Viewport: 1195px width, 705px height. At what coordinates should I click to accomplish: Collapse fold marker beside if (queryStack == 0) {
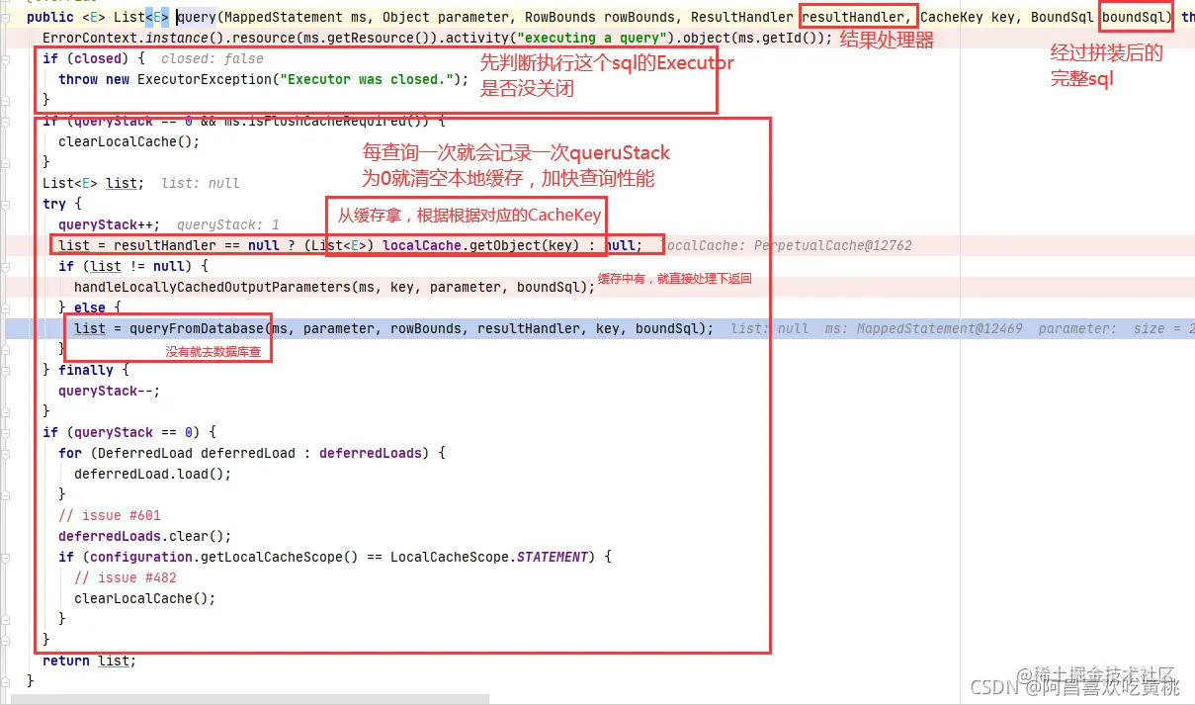click(x=7, y=432)
